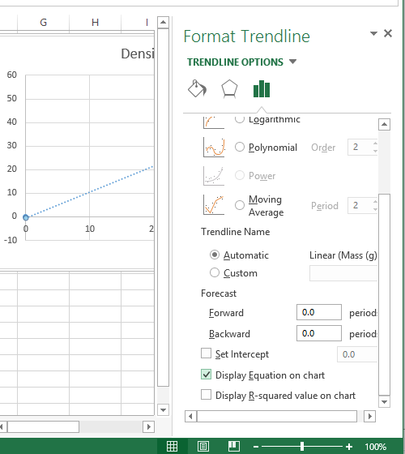The image size is (405, 454).
Task: Click the data point at chart origin
Action: pyautogui.click(x=26, y=217)
